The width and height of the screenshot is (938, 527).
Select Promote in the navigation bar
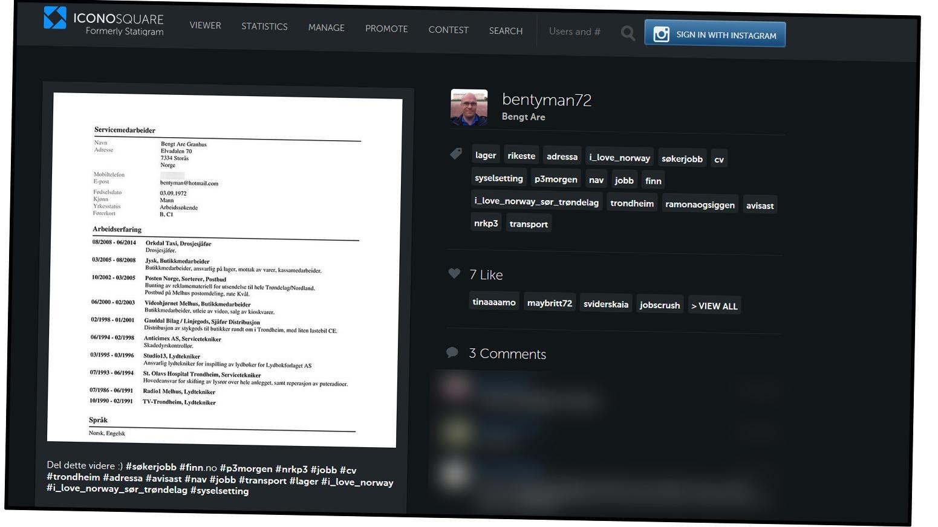386,29
